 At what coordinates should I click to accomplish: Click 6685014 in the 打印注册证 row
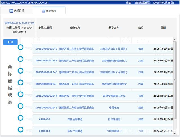click(44, 119)
